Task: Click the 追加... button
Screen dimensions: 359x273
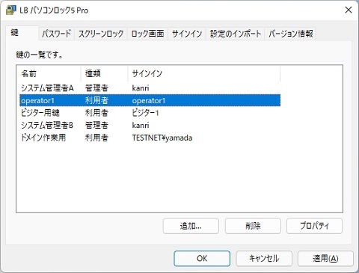Action: [191, 226]
